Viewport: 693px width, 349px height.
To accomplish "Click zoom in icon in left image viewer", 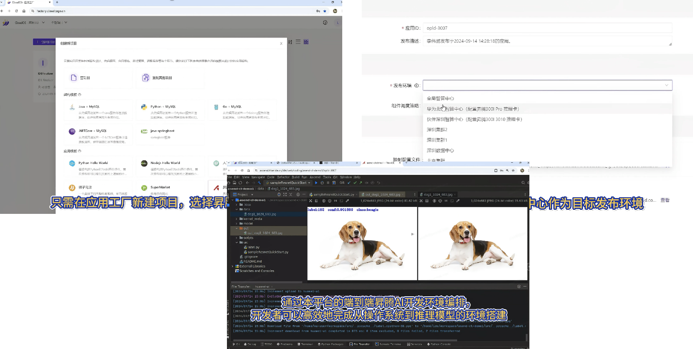I will click(324, 201).
